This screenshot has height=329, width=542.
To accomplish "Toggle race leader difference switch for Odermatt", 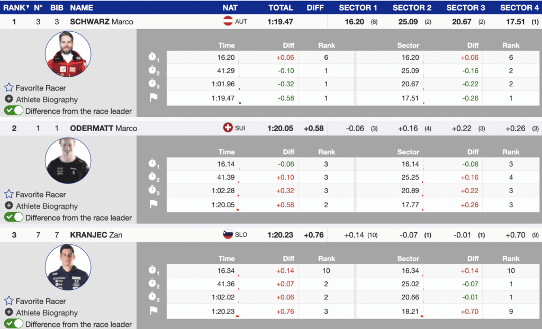I will 14,217.
